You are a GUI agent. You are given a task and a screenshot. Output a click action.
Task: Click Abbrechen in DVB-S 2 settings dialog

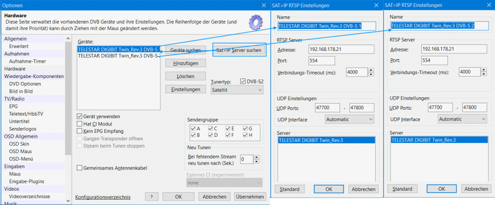(x=476, y=189)
